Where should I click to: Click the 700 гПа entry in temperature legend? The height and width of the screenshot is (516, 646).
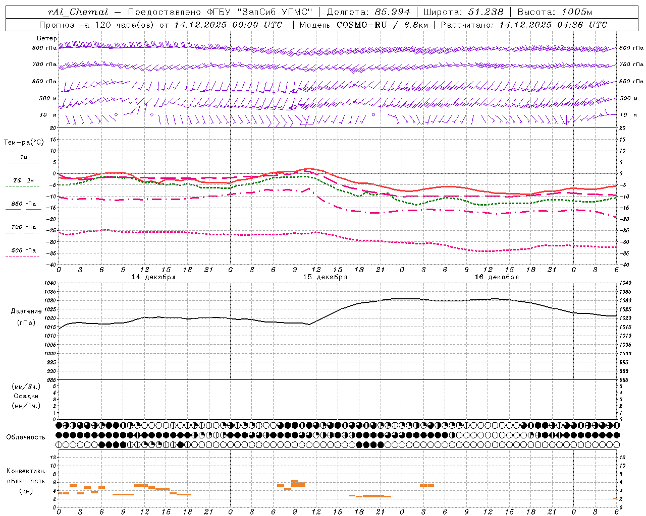click(x=24, y=227)
